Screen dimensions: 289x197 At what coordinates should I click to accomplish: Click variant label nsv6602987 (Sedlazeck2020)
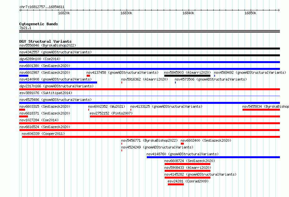(x=45, y=72)
